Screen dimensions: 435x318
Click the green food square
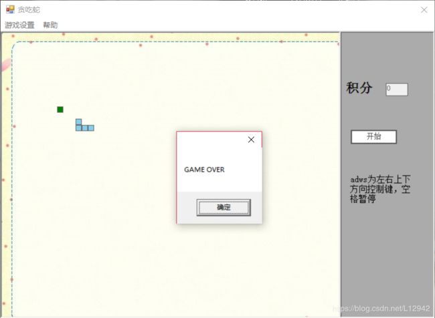pos(60,110)
